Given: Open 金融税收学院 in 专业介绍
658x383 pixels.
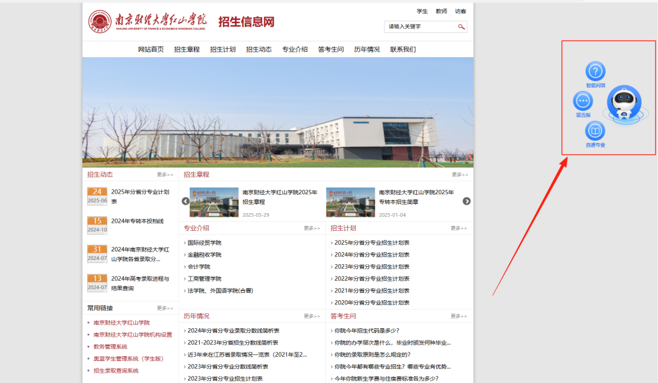Looking at the screenshot, I should pos(204,255).
